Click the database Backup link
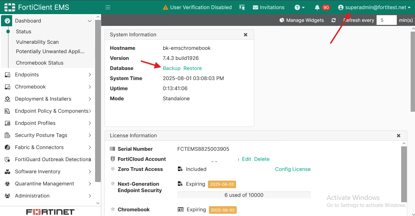Image resolution: width=415 pixels, height=216 pixels. pos(172,68)
